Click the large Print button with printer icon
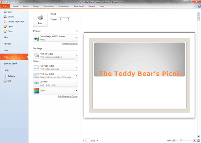The height and width of the screenshot is (143, 201). (x=40, y=20)
